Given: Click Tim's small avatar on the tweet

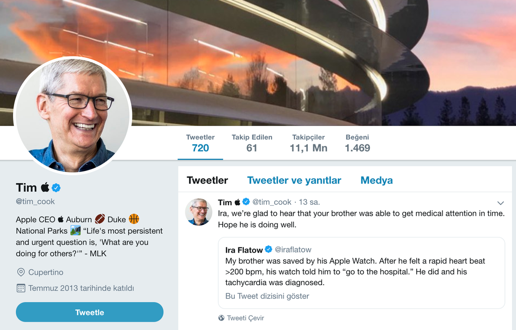Looking at the screenshot, I should pos(199,210).
